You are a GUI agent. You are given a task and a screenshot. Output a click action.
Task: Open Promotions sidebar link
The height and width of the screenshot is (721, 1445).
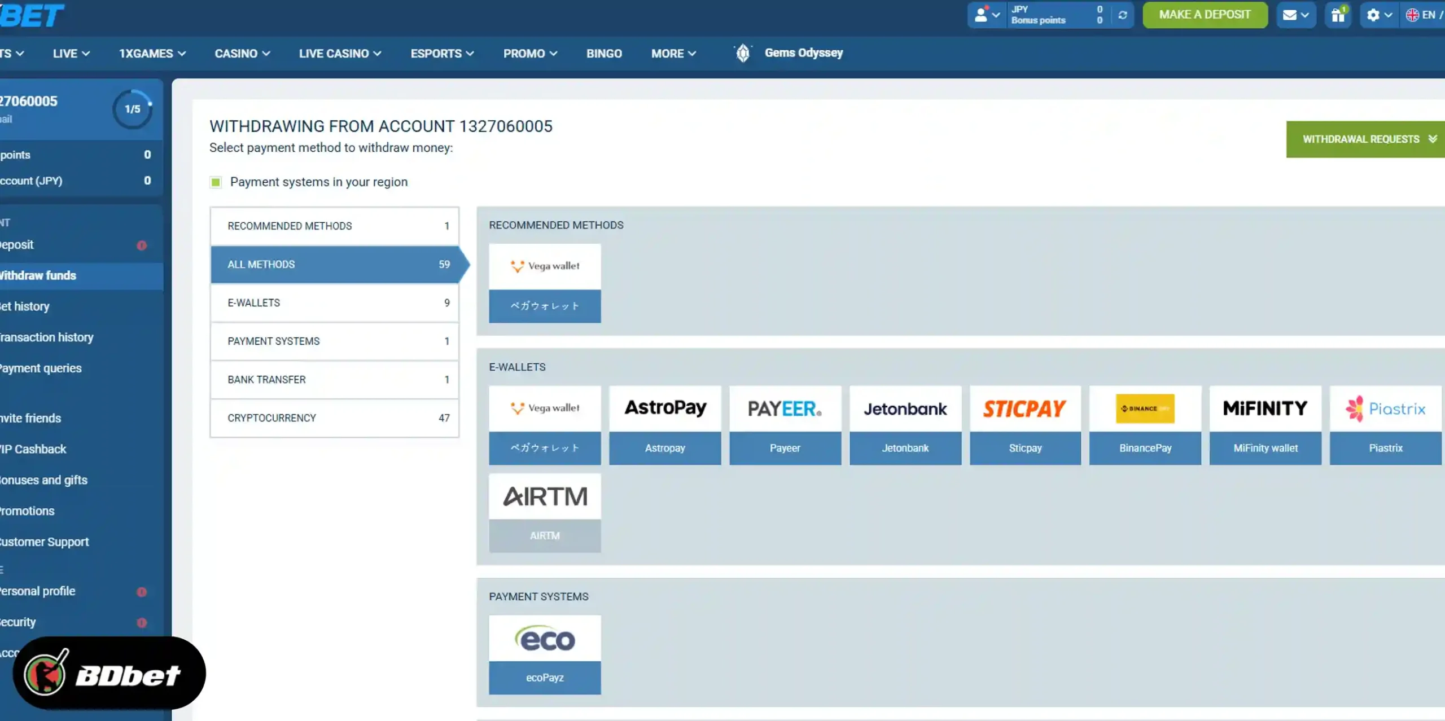(27, 511)
